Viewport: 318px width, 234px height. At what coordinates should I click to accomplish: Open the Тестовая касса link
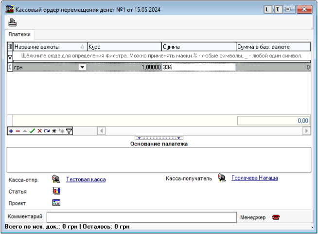pyautogui.click(x=86, y=180)
